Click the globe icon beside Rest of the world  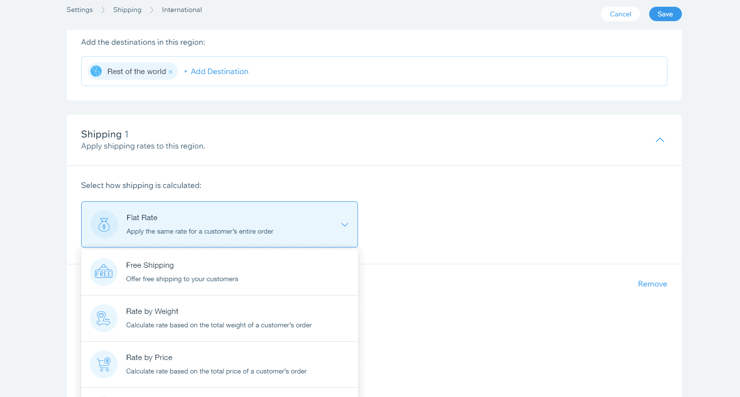(96, 71)
